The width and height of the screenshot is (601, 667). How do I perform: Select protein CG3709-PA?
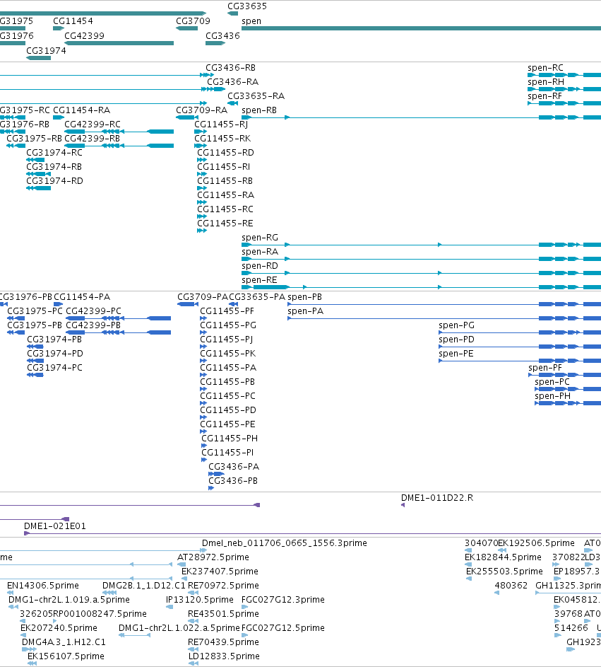(203, 297)
